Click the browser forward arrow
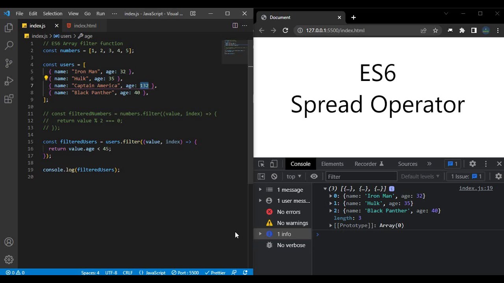Screen dimensions: 504x283 pyautogui.click(x=273, y=30)
